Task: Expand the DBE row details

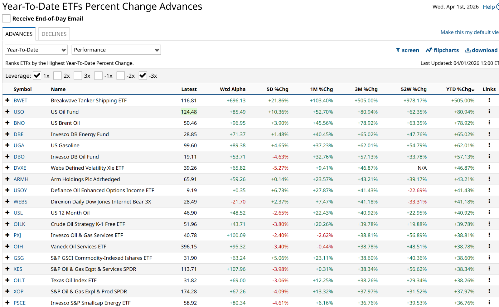Action: pos(7,134)
